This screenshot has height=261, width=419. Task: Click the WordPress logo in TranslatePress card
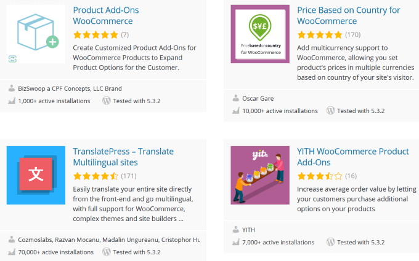click(107, 252)
